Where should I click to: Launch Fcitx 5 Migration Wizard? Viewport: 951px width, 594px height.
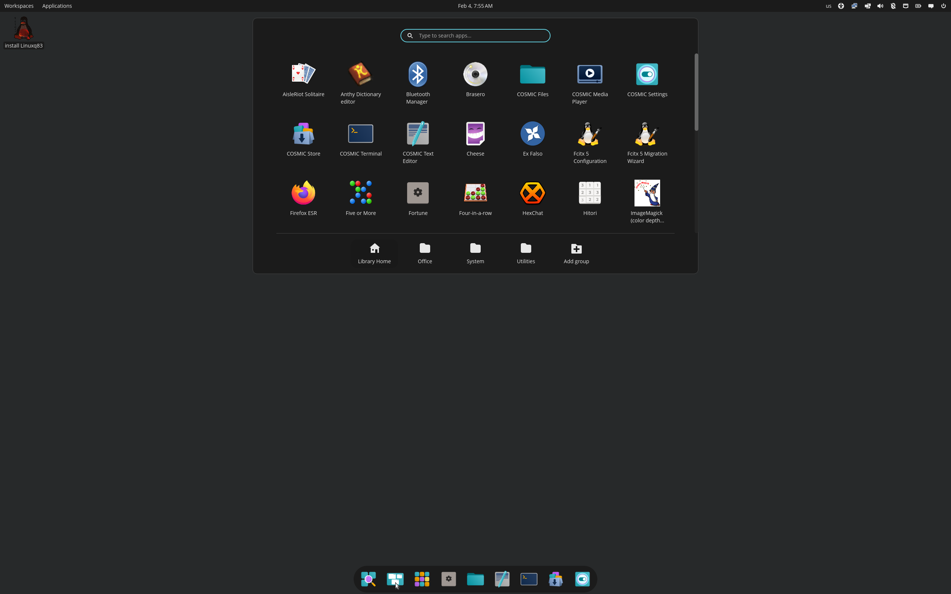coord(647,143)
